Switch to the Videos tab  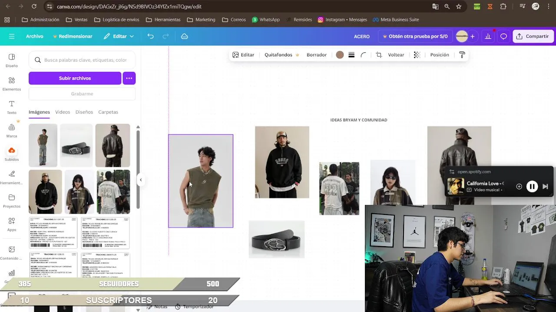63,112
